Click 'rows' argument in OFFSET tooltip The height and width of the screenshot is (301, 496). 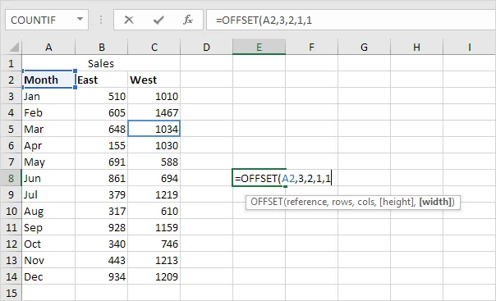click(342, 202)
